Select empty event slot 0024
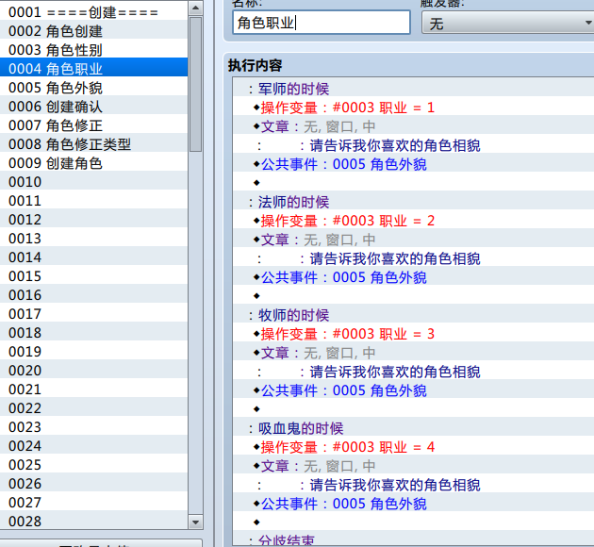This screenshot has height=547, width=594. (93, 446)
